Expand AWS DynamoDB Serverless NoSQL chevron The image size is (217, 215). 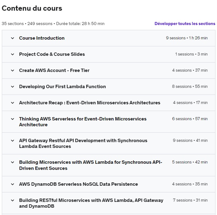(13, 184)
